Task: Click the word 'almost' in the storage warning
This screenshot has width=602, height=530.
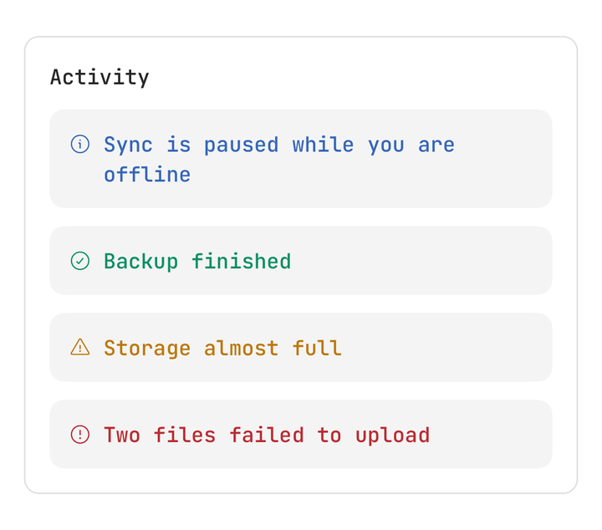Action: point(241,348)
